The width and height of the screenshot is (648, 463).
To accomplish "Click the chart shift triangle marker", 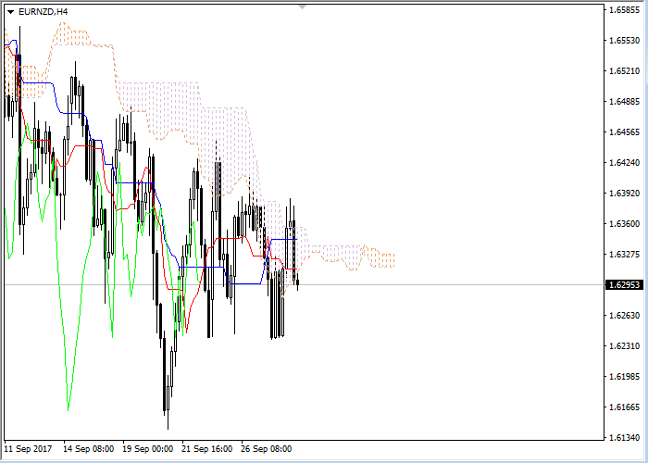I will pos(303,7).
